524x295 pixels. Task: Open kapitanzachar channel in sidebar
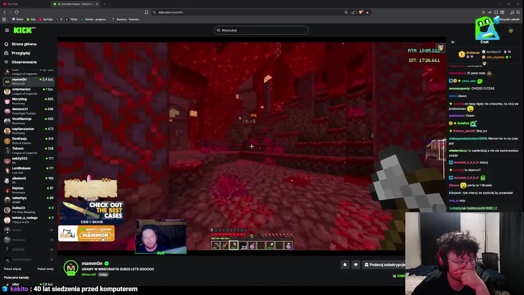(x=29, y=130)
